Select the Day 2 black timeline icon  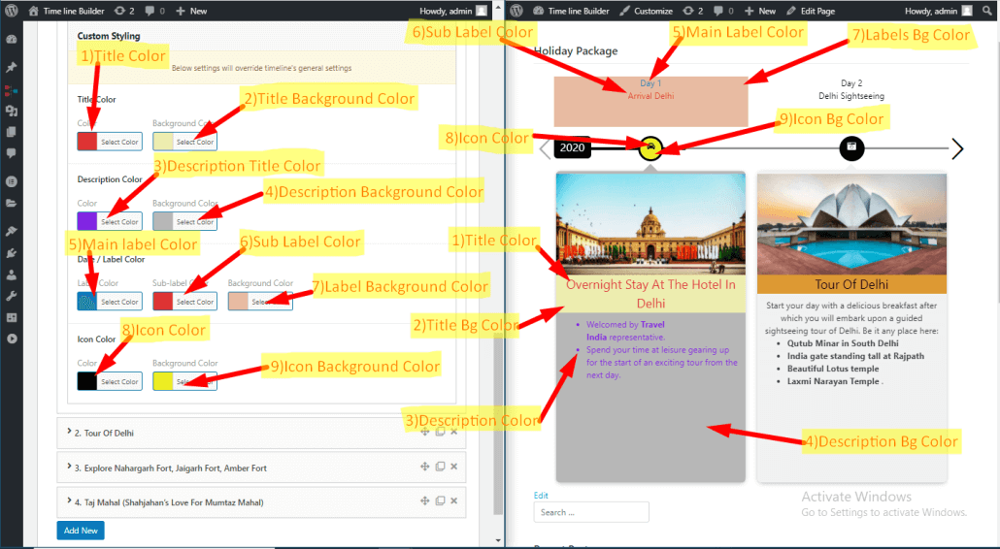[851, 147]
